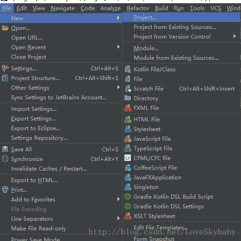Image resolution: width=241 pixels, height=241 pixels.
Task: Click the Project Structure icon
Action: 5,78
